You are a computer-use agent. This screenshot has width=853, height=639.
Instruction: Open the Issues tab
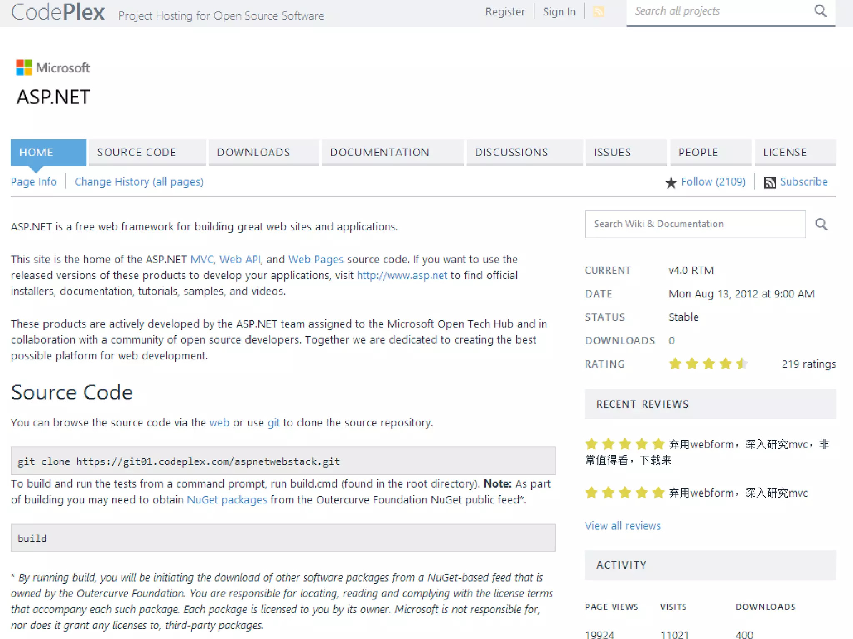coord(612,152)
